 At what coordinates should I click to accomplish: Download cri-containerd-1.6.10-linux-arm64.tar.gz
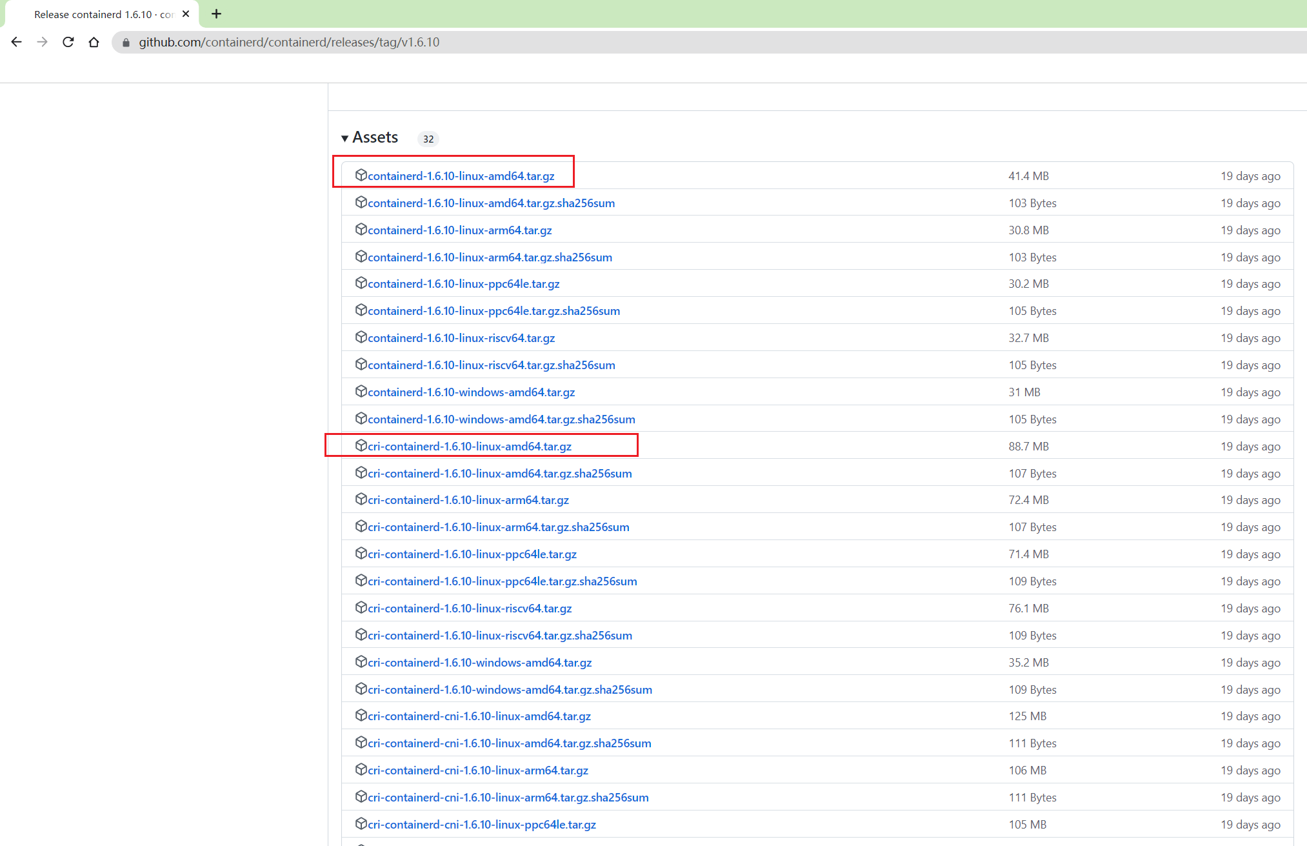(x=468, y=500)
